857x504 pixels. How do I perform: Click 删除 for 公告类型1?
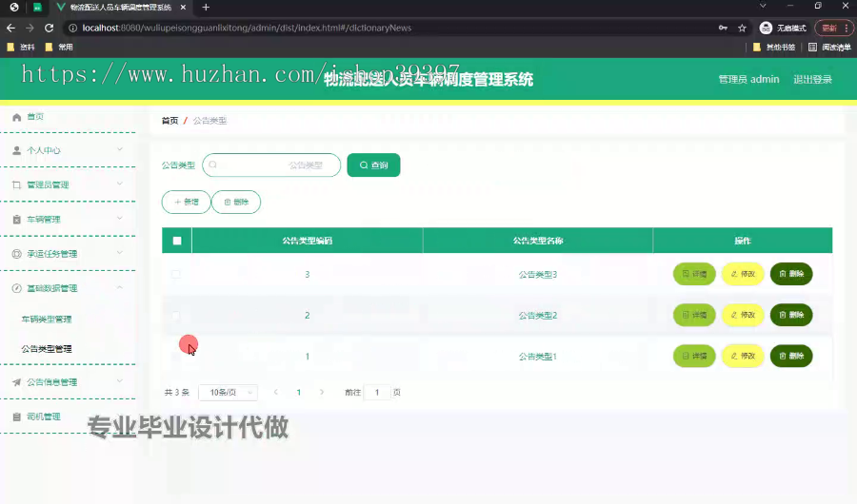791,356
